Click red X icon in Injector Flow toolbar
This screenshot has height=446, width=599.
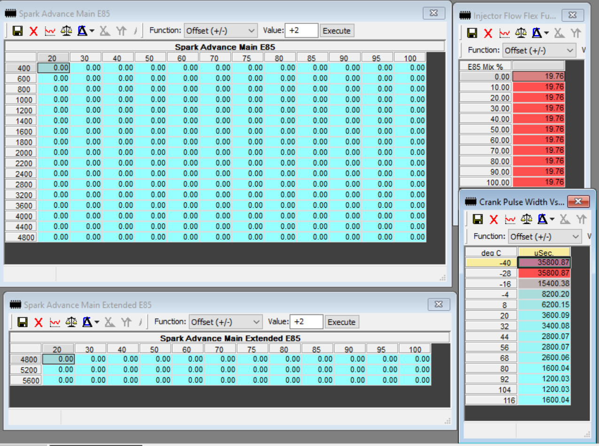[488, 33]
